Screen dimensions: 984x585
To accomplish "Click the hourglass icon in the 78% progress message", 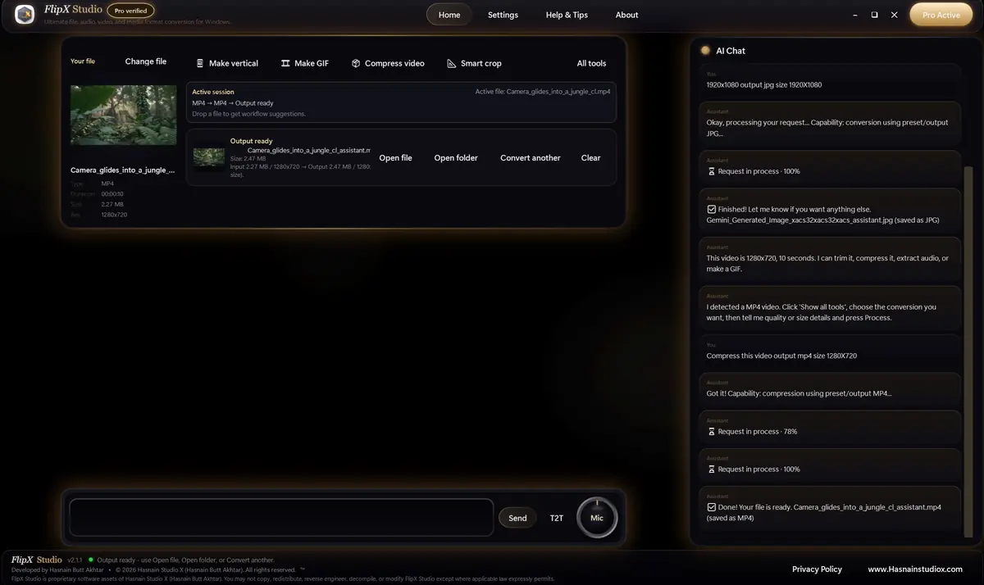I will click(x=711, y=432).
